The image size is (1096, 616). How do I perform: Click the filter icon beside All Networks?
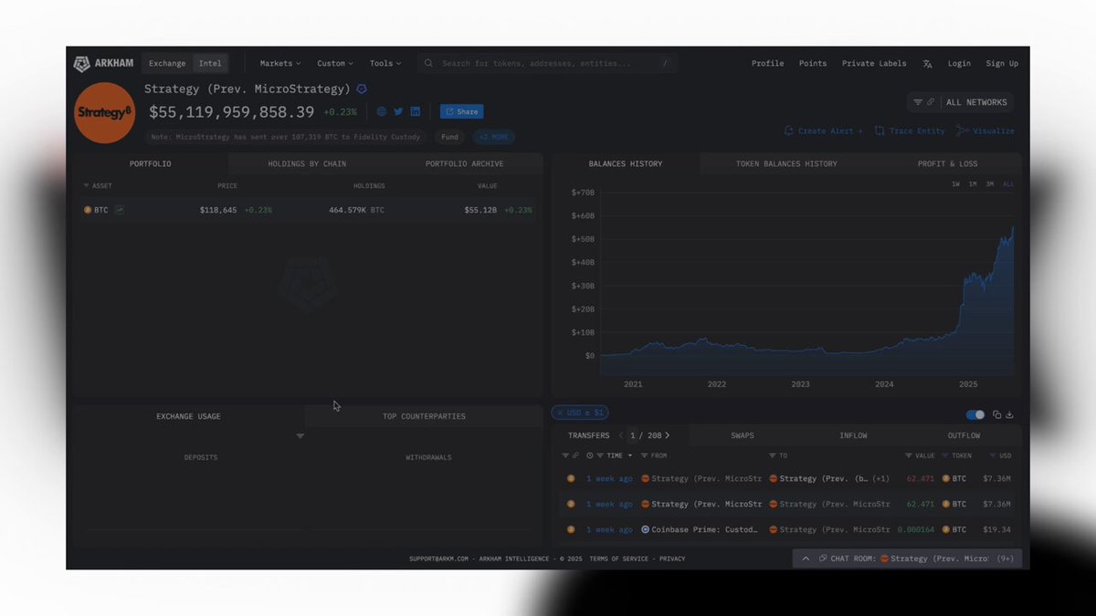tap(918, 102)
